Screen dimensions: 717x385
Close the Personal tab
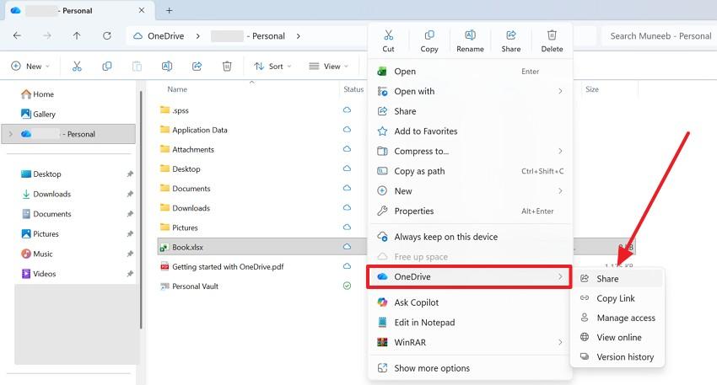tap(142, 10)
